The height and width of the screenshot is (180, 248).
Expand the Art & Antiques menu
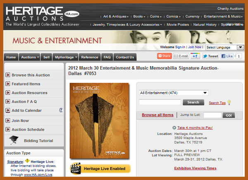tap(116, 17)
